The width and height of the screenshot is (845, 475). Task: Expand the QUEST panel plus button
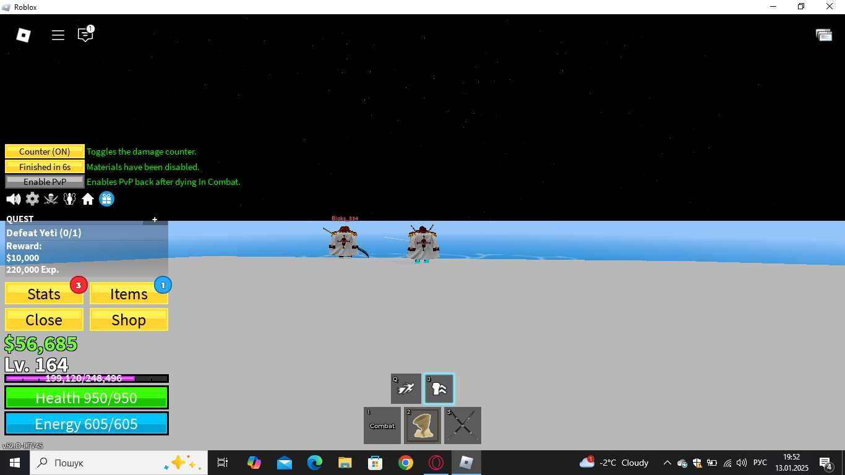coord(155,219)
